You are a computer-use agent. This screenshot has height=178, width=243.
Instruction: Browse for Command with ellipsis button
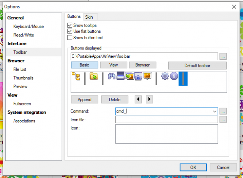[x=223, y=111]
